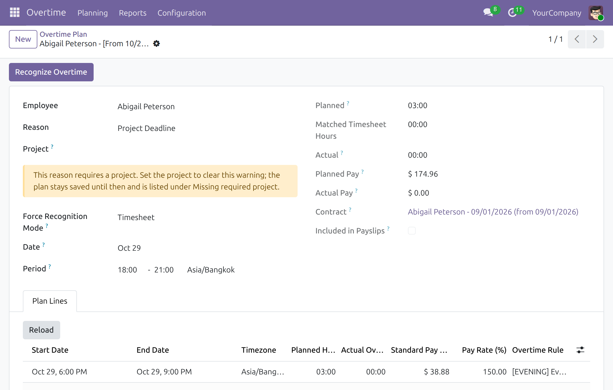Click the 1 / 1 pager counter
613x390 pixels.
[x=556, y=39]
